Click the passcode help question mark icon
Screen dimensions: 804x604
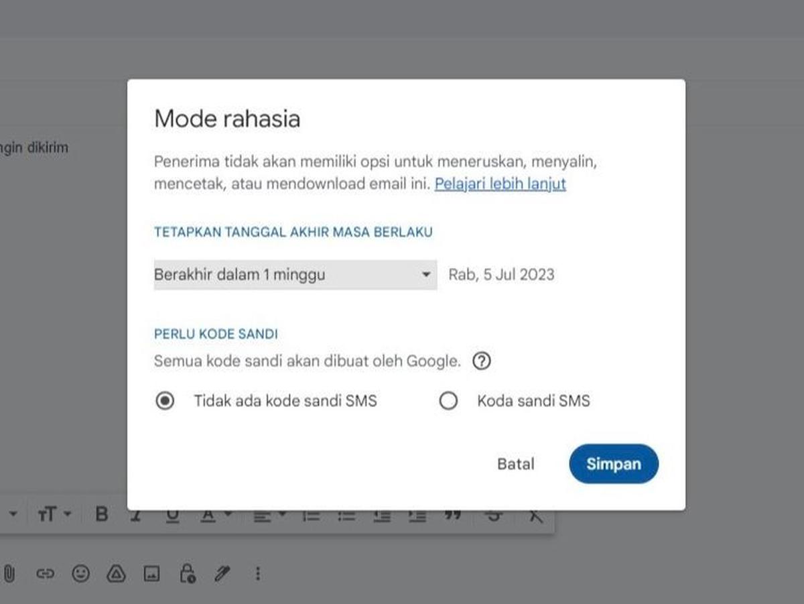(482, 361)
